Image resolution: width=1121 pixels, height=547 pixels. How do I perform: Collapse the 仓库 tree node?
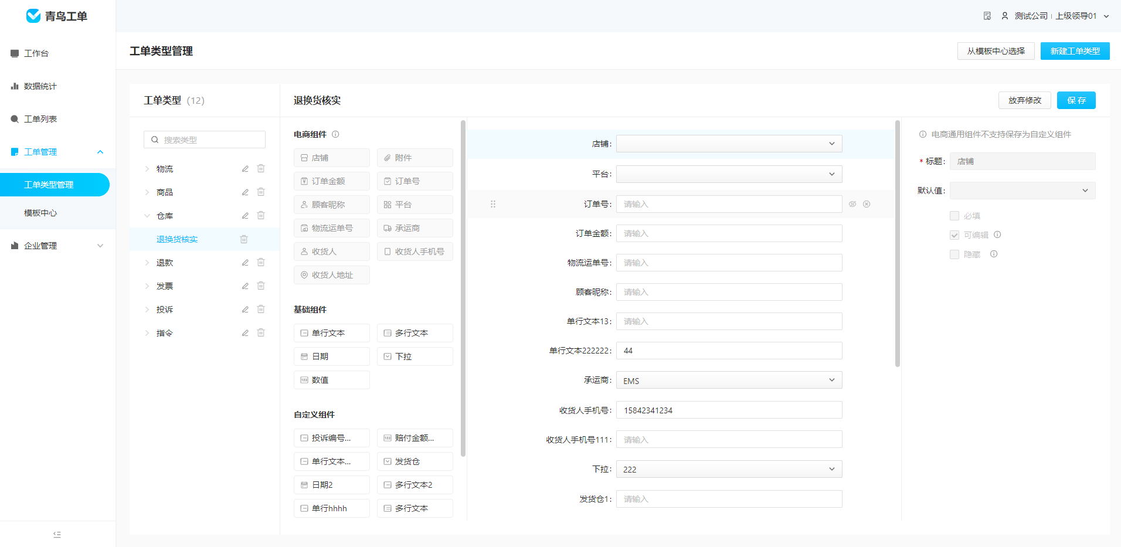[x=147, y=216]
